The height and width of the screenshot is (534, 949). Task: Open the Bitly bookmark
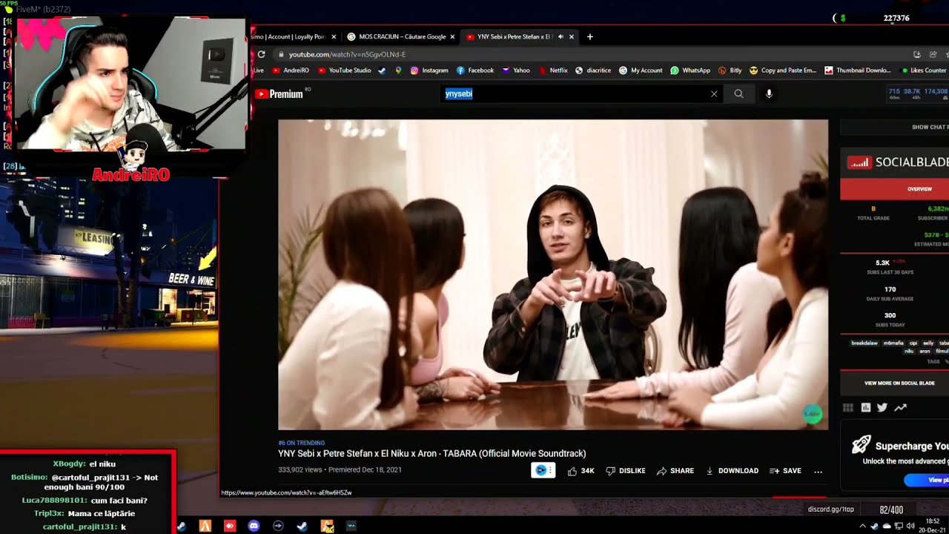click(730, 70)
